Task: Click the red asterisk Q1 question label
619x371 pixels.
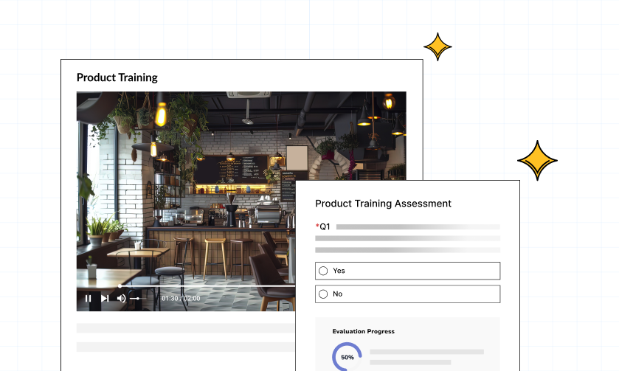Action: 323,226
